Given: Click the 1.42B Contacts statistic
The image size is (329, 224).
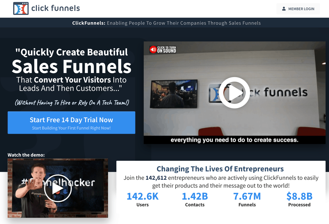Looking at the screenshot, I should coord(195,199).
